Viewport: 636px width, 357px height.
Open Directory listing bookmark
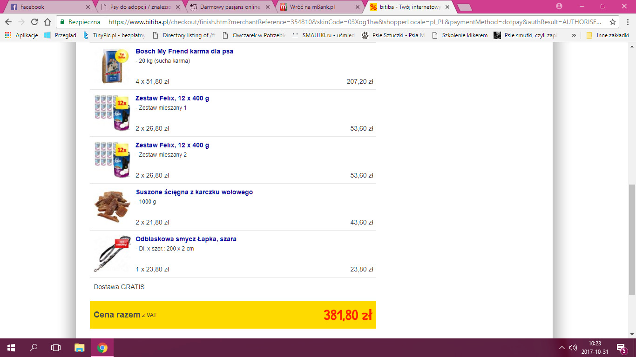click(184, 35)
